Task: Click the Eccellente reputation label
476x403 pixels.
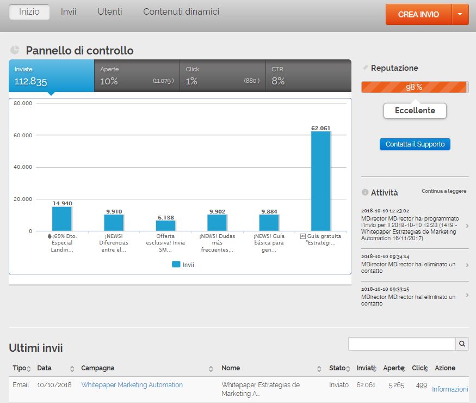Action: [415, 111]
